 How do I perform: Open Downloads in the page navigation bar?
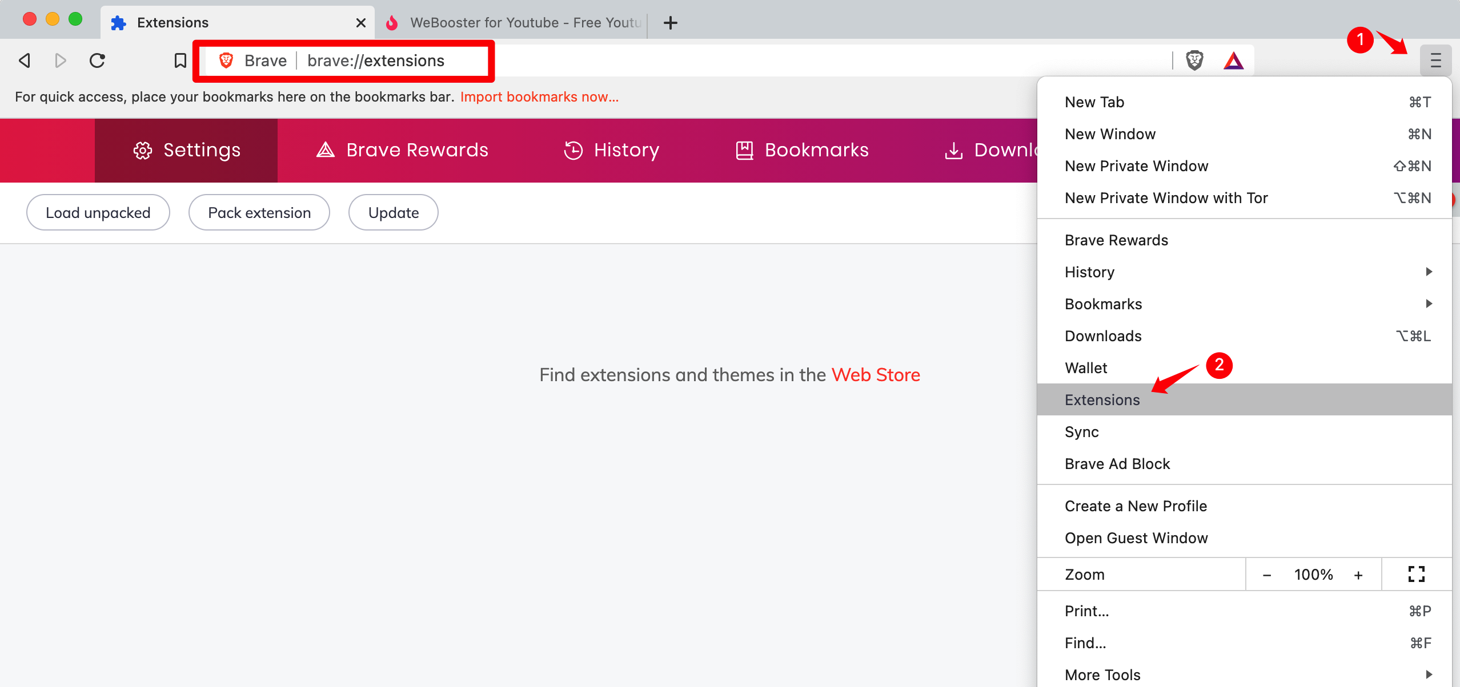[x=991, y=151]
